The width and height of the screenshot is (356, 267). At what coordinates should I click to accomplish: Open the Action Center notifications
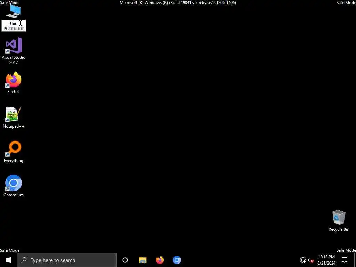[345, 260]
